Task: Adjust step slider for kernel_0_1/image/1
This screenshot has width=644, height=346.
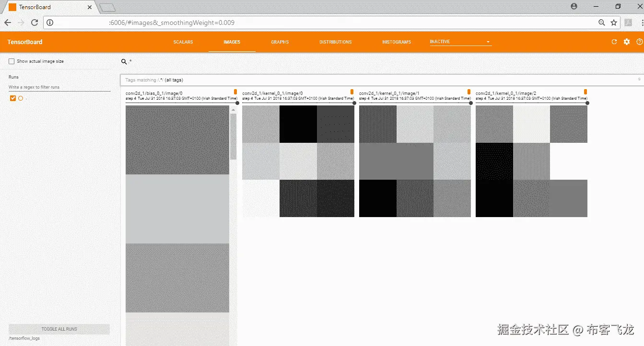Action: [471, 103]
